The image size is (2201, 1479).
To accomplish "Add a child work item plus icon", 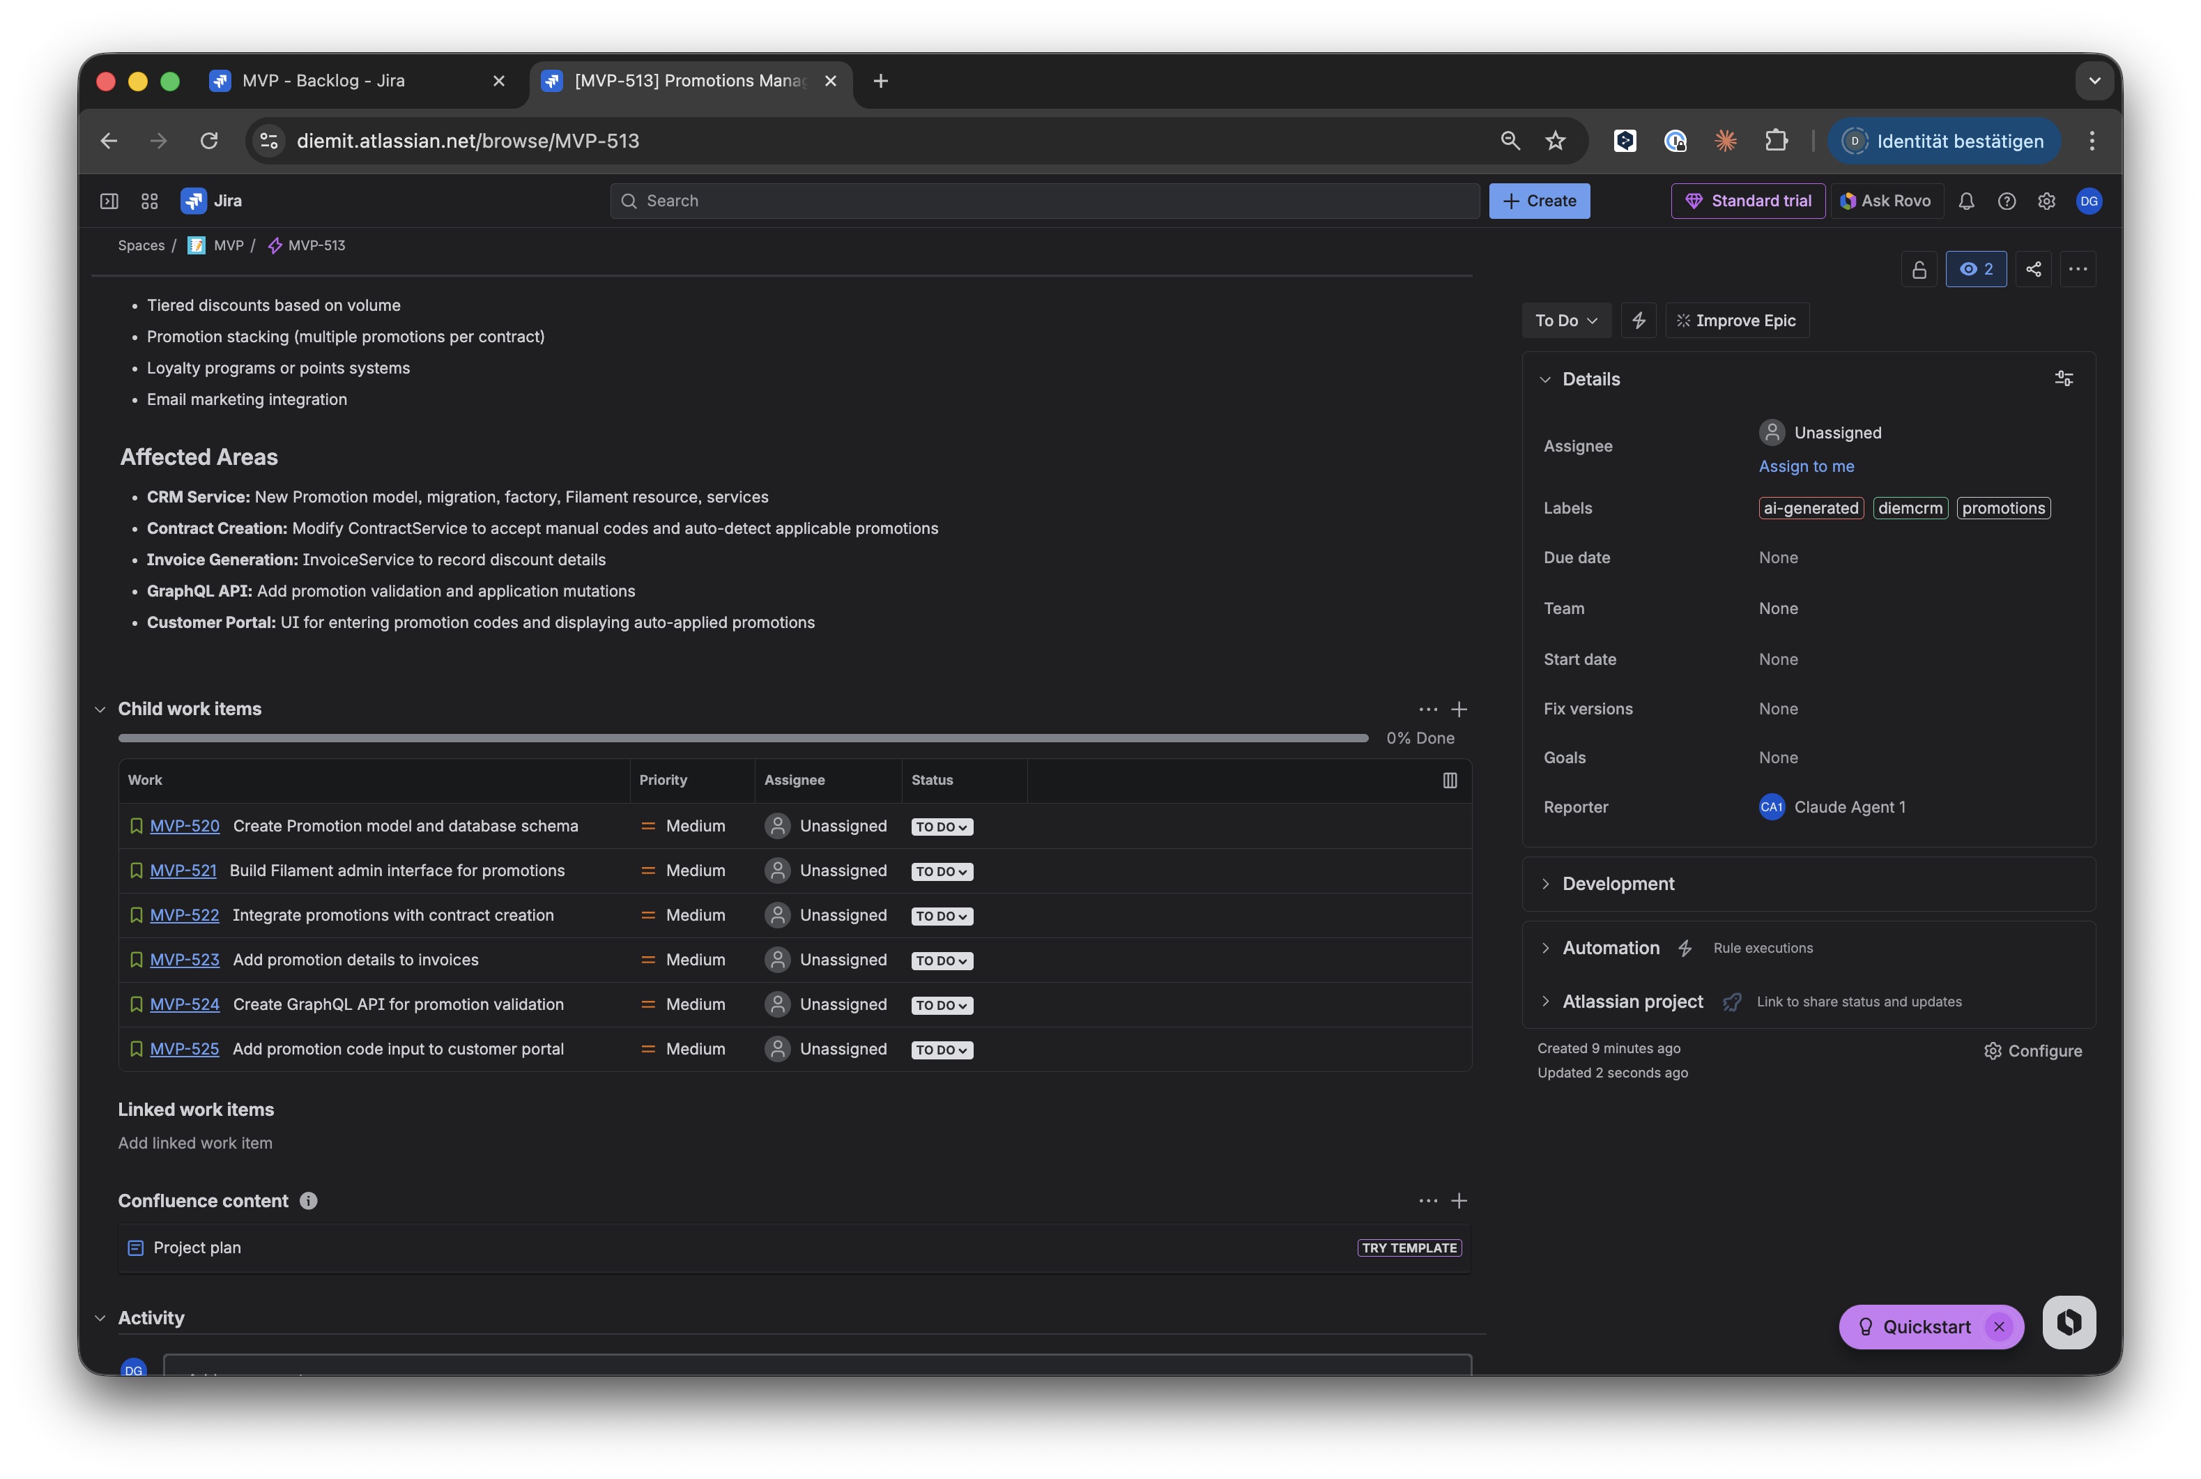I will click(x=1458, y=710).
